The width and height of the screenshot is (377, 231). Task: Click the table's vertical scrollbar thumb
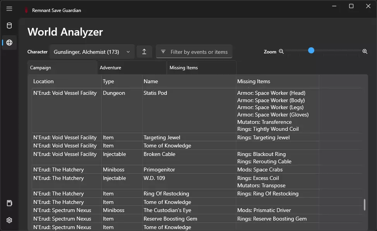coord(364,205)
